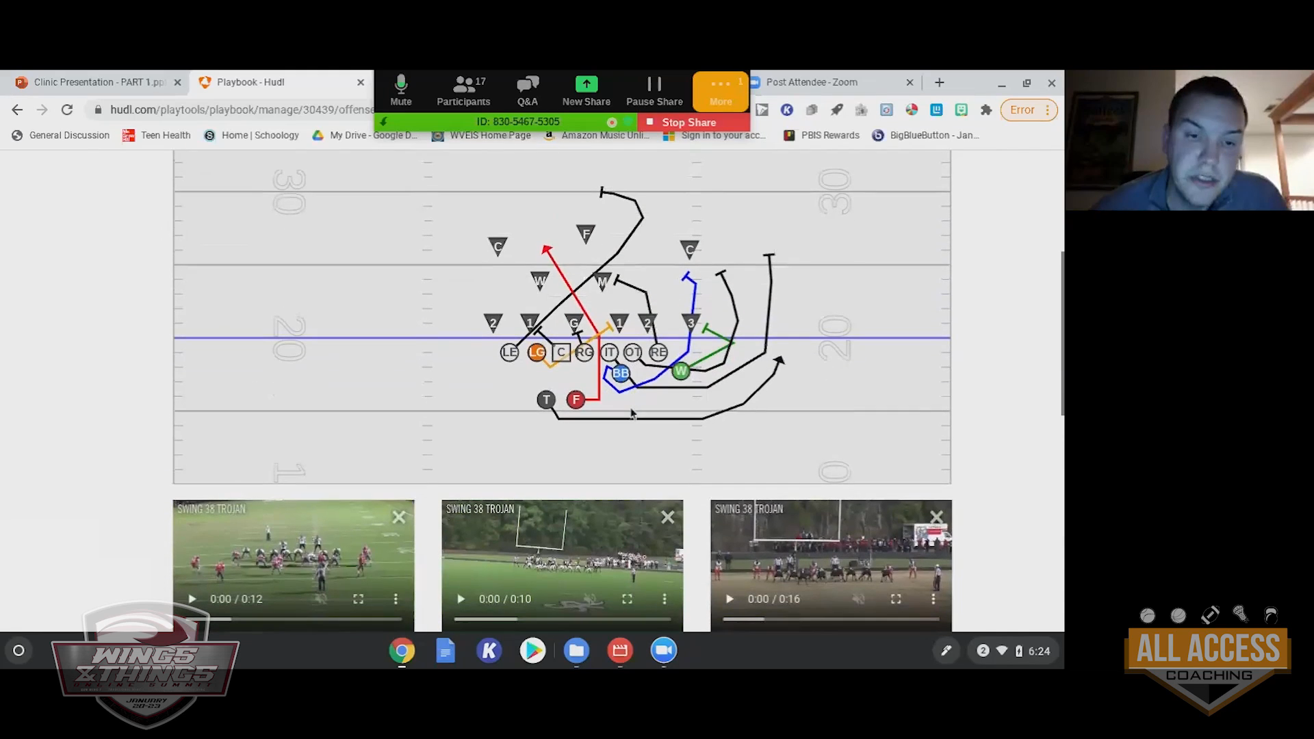Mute the Zoom microphone
Screen dimensions: 1314x739
click(x=400, y=90)
